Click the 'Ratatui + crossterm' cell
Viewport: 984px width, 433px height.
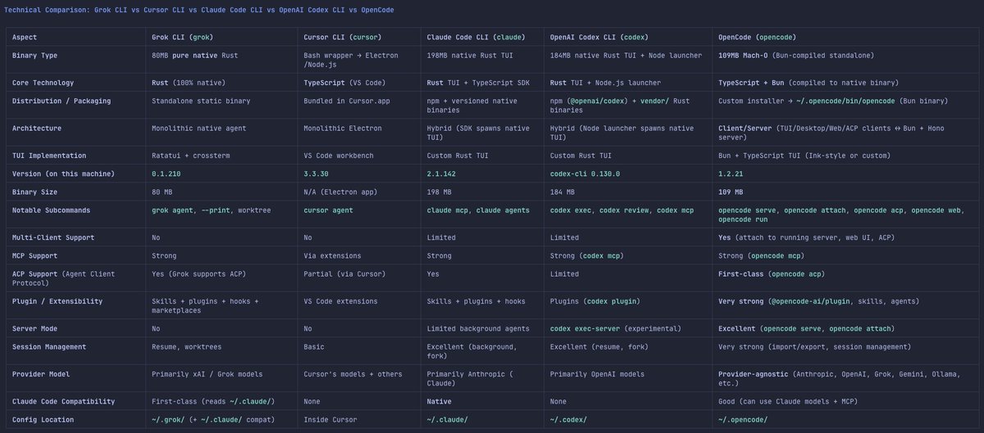[x=191, y=156]
